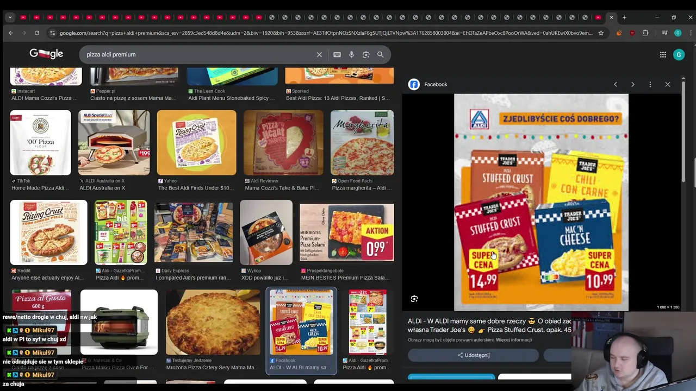Open more options in preview panel

point(650,84)
